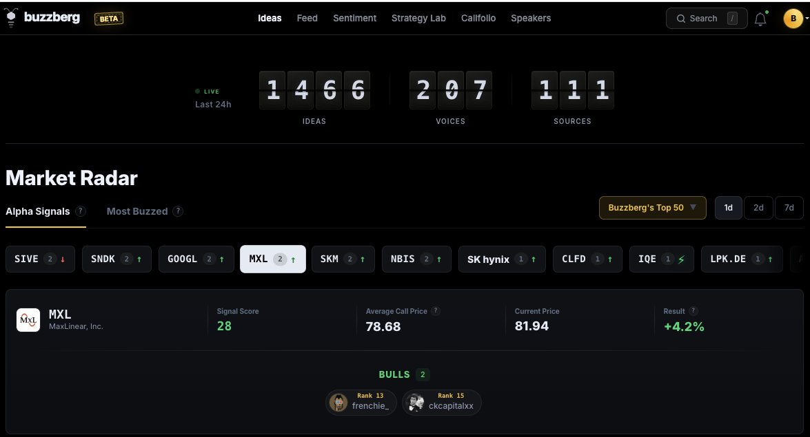Click the MaxLinear company logo
Viewport: 810px width, 437px height.
pos(28,320)
